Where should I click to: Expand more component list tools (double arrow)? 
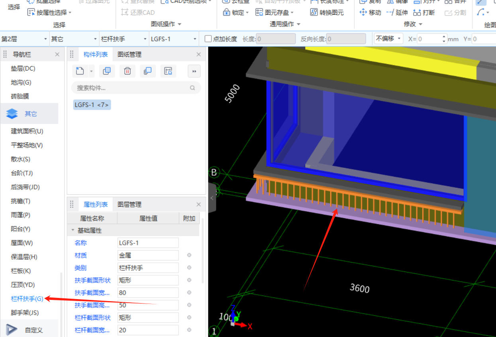point(194,71)
